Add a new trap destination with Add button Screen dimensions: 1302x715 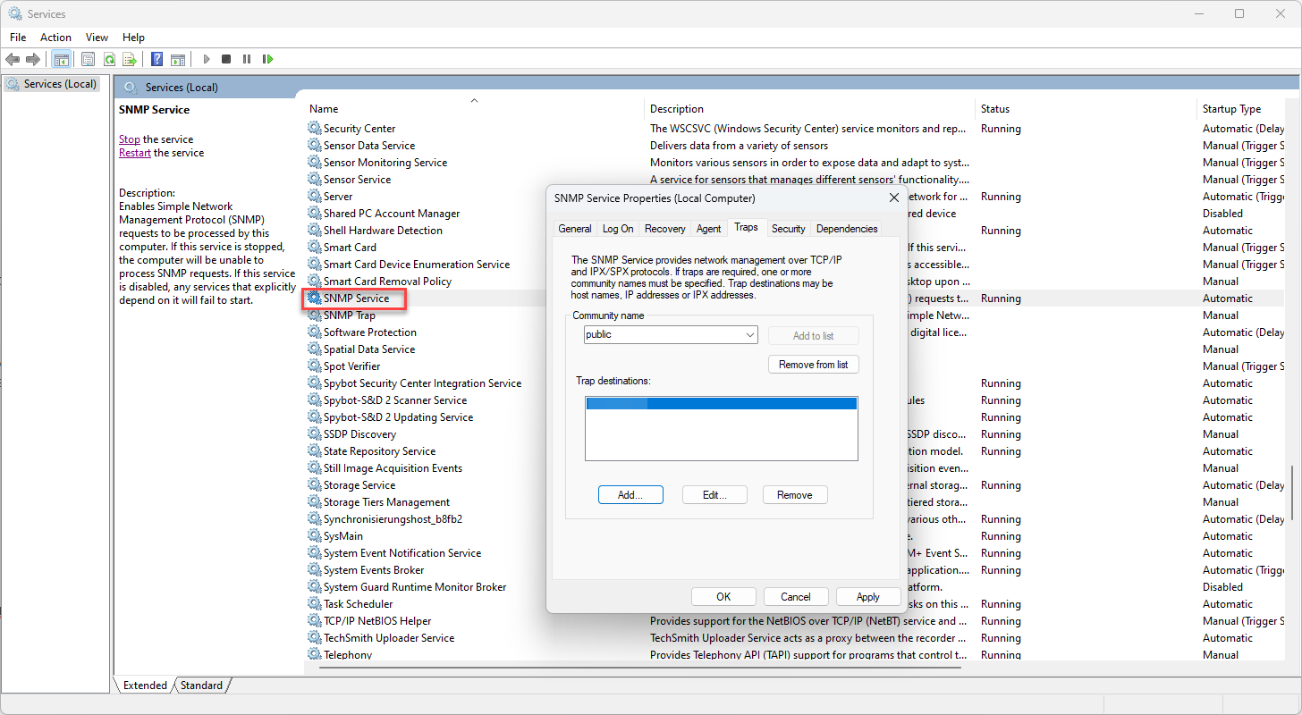click(630, 494)
